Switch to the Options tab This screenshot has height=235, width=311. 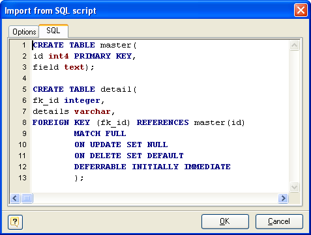(x=24, y=32)
